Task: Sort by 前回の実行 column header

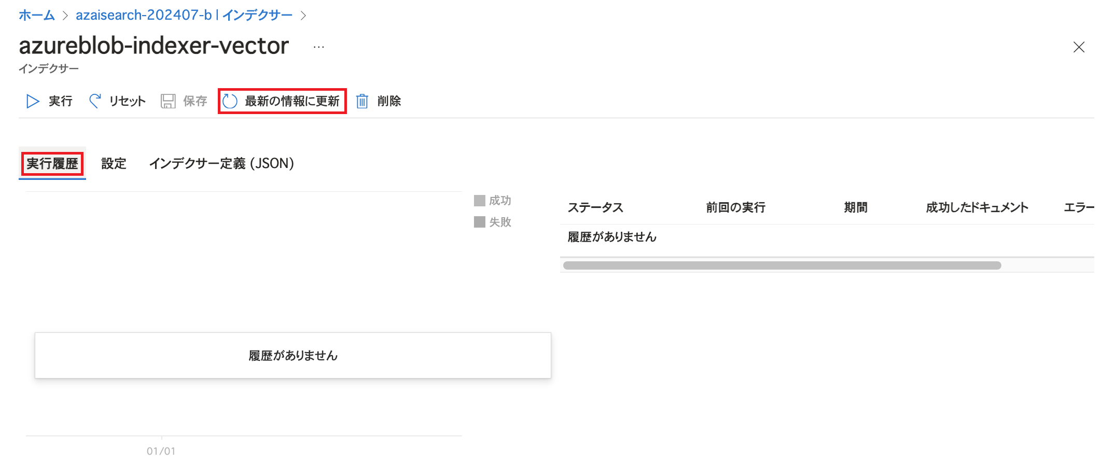Action: click(736, 208)
